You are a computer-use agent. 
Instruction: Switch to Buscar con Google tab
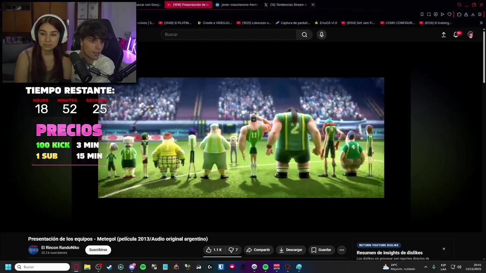pos(149,5)
